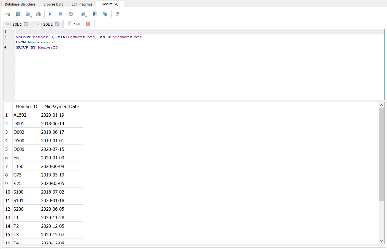387x249 pixels.
Task: Switch to SQL 2 editor tab
Action: click(x=48, y=24)
